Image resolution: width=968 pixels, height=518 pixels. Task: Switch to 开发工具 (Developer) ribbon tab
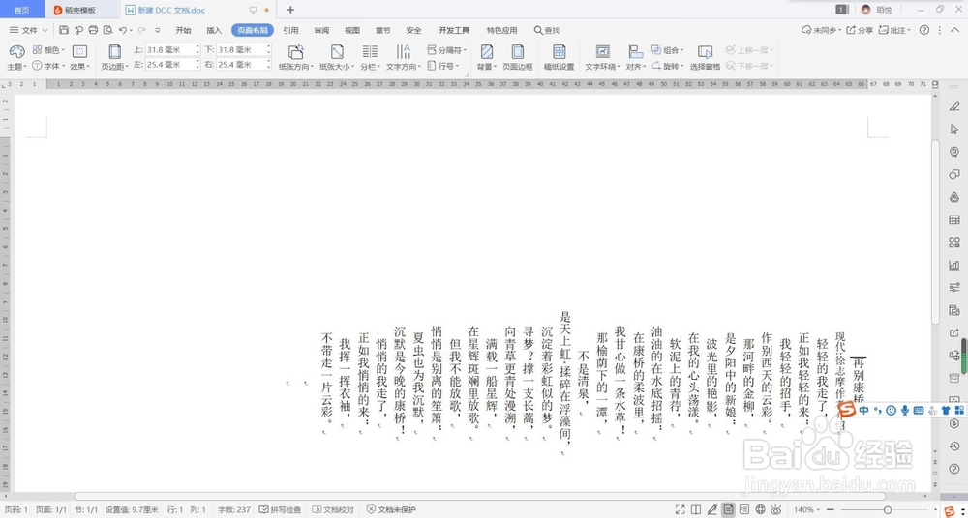454,30
